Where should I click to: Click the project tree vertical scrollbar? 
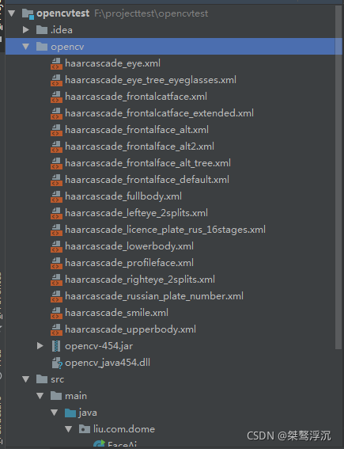(338, 177)
